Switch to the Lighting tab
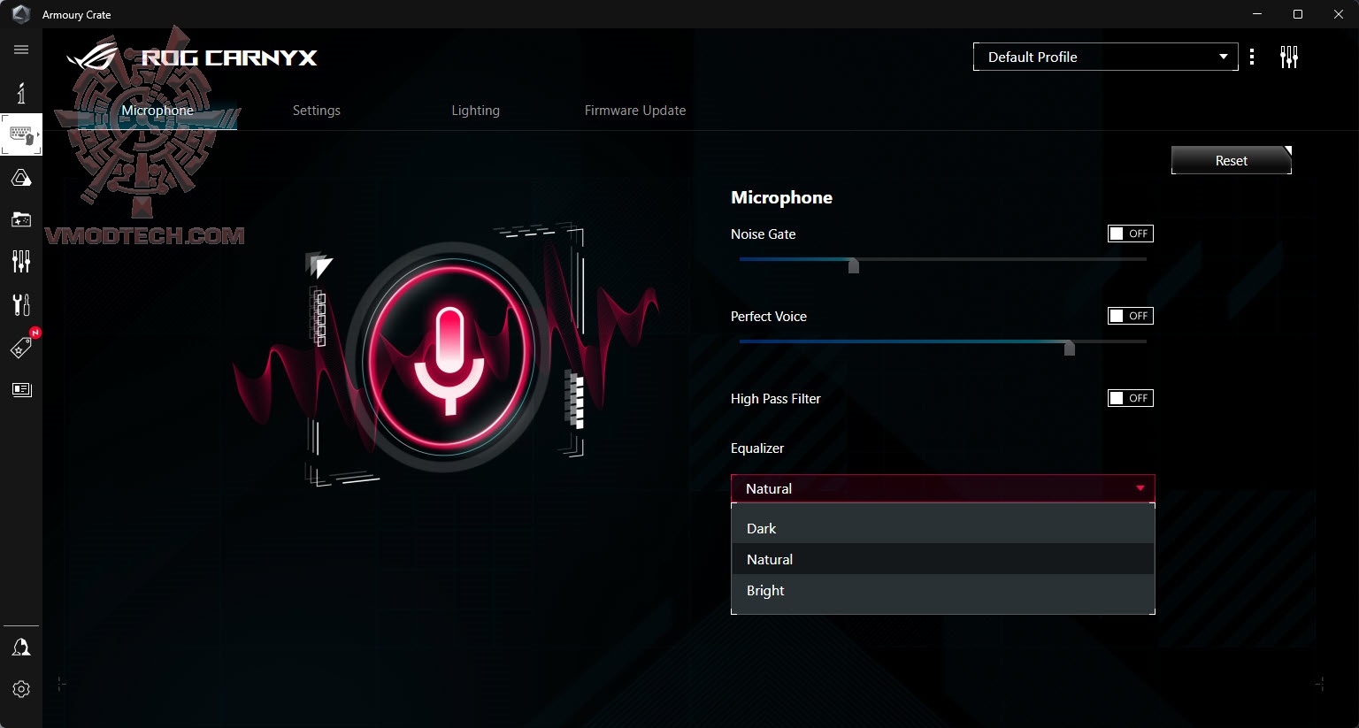This screenshot has width=1359, height=728. coord(475,110)
